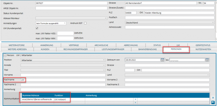Click the Objekt-Nr. field with 007027
This screenshot has height=106, width=217.
(71, 3)
